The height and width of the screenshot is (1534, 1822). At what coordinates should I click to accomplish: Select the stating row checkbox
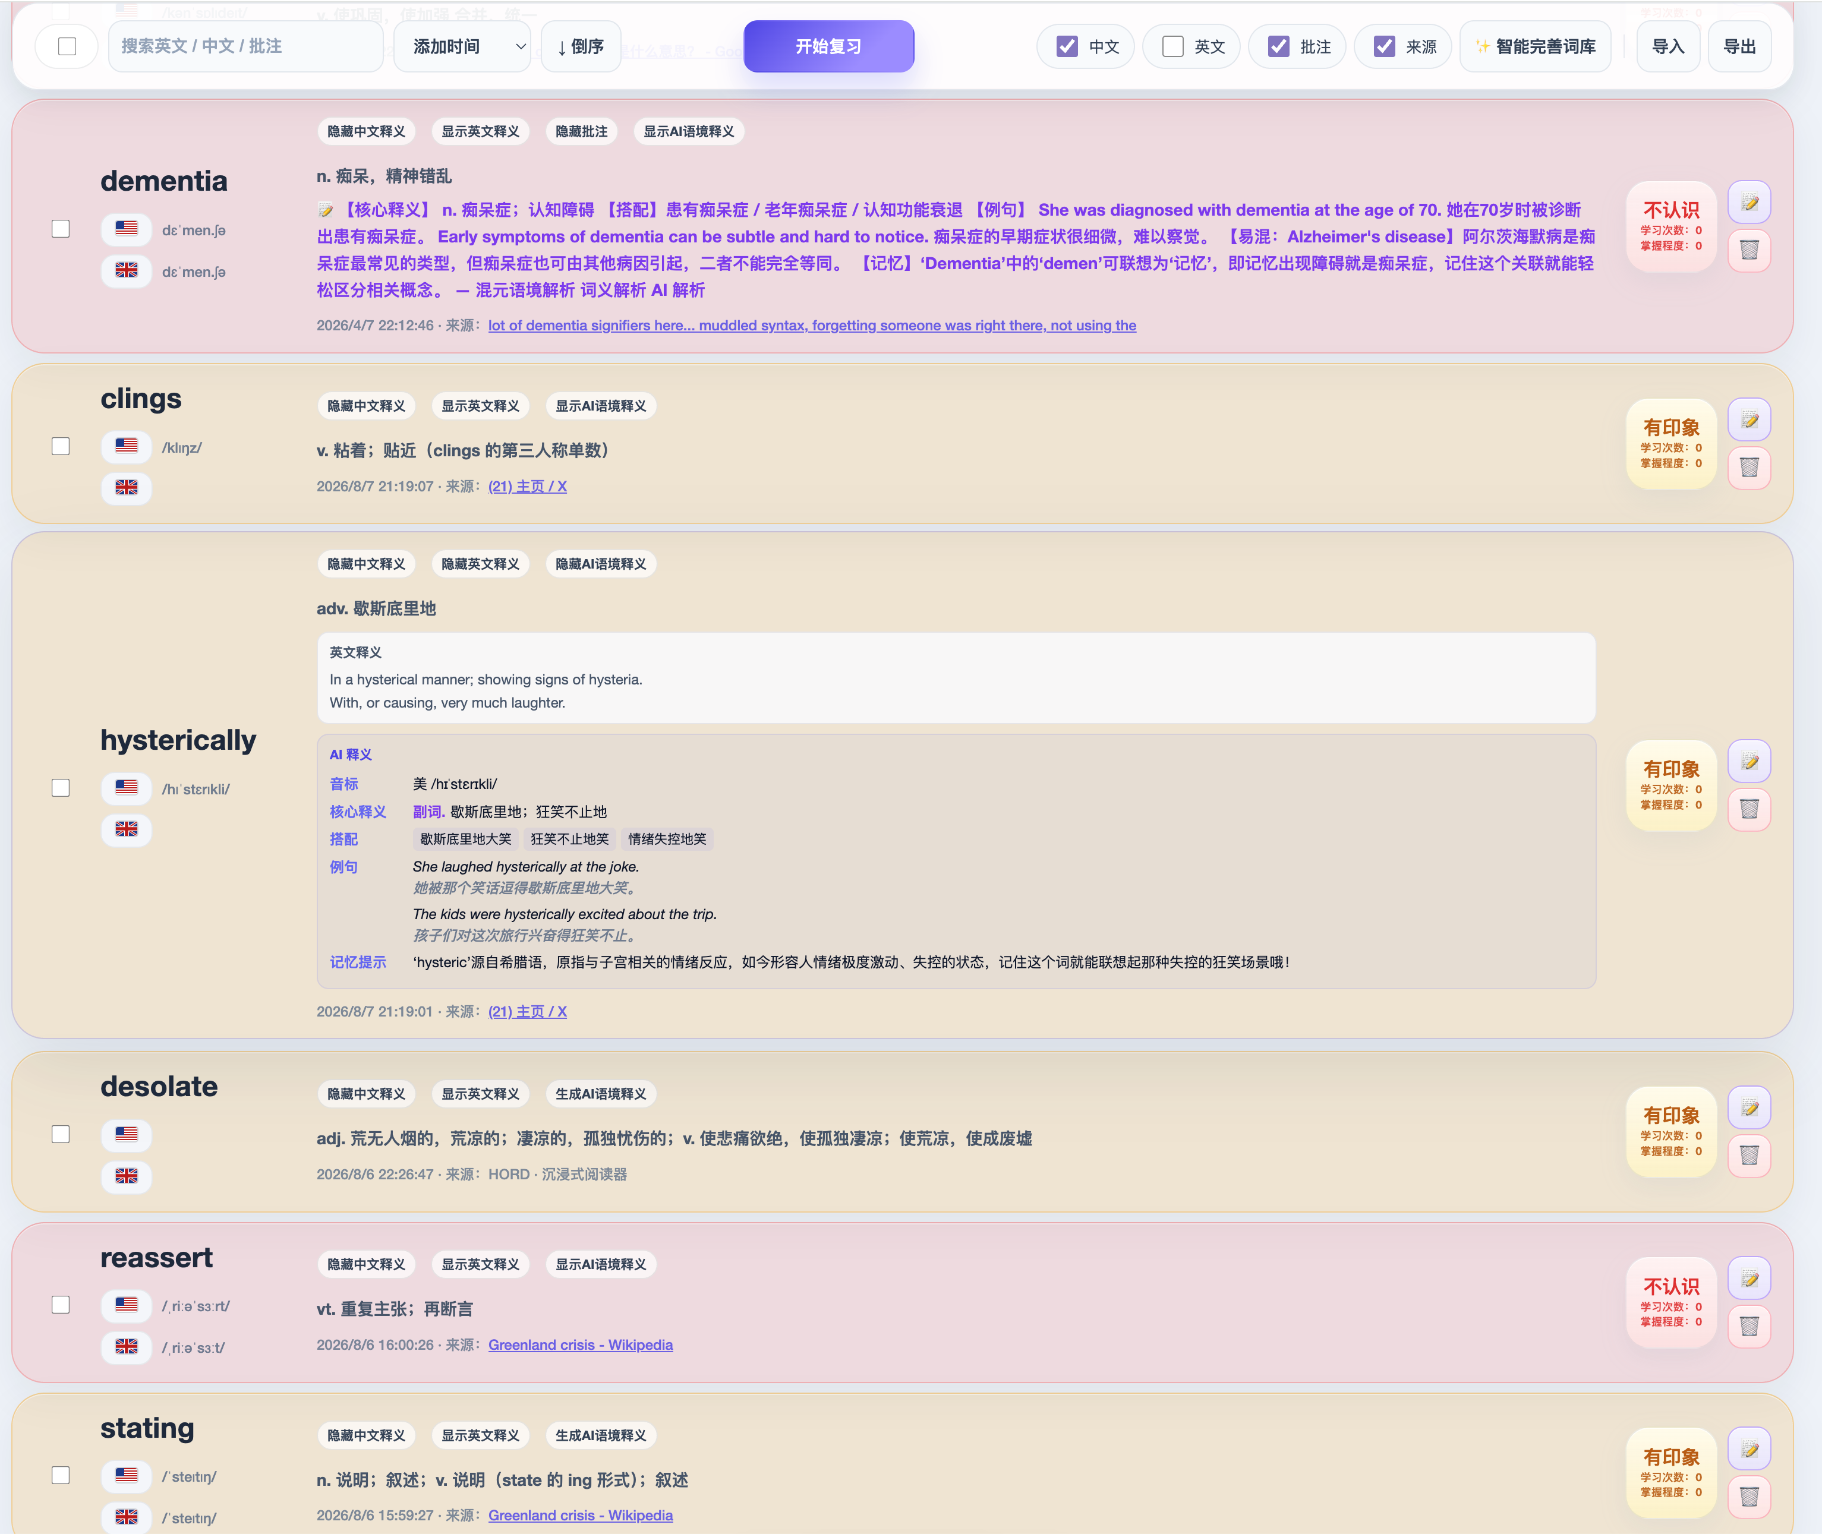[x=61, y=1475]
